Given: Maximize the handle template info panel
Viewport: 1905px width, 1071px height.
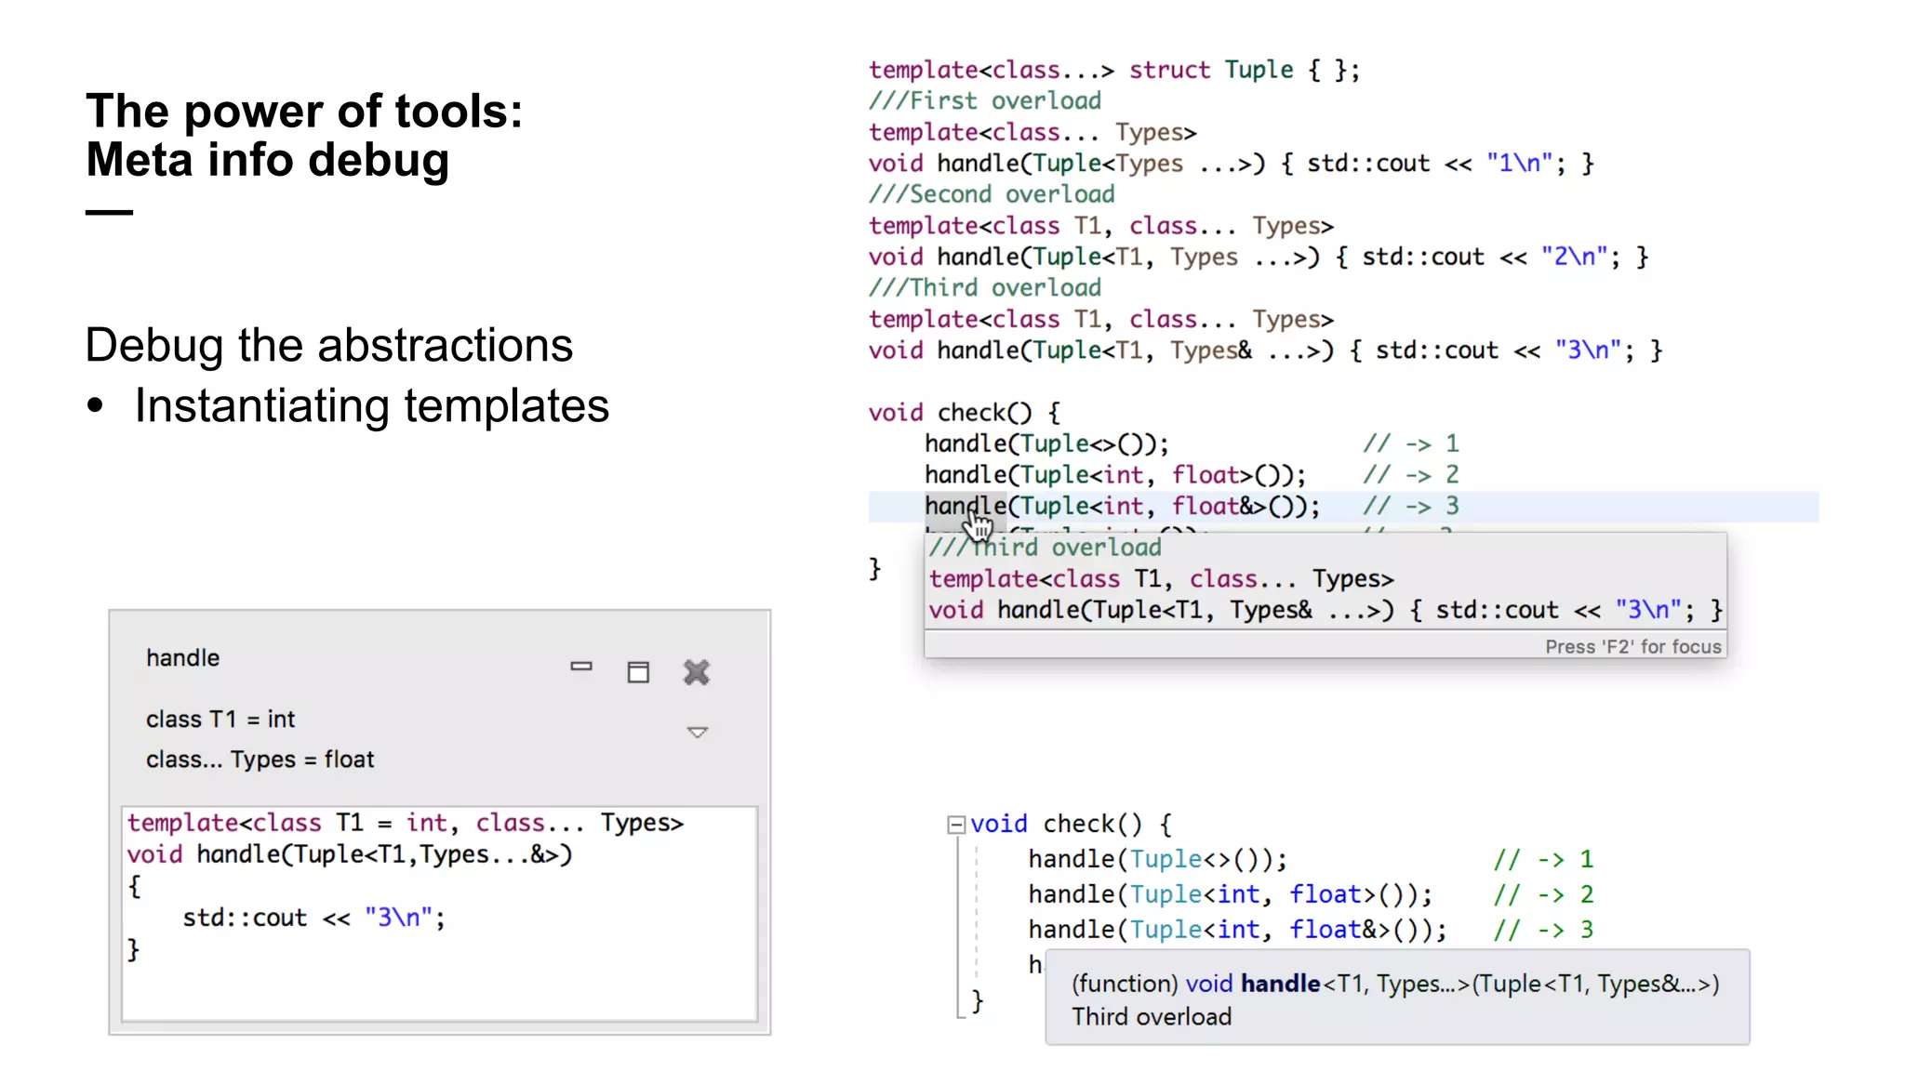Looking at the screenshot, I should pyautogui.click(x=638, y=672).
